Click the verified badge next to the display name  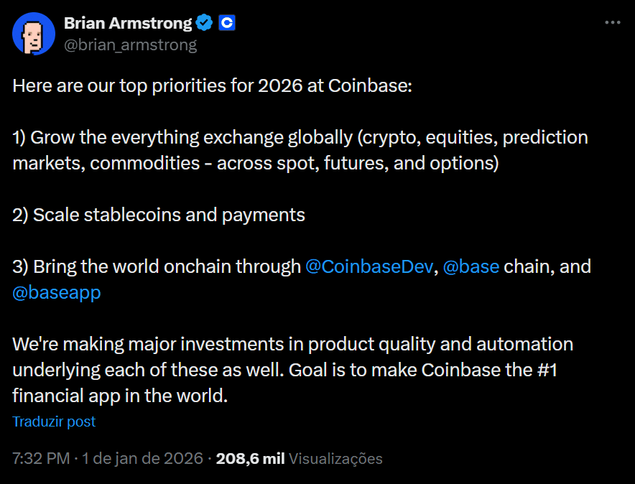pos(203,22)
